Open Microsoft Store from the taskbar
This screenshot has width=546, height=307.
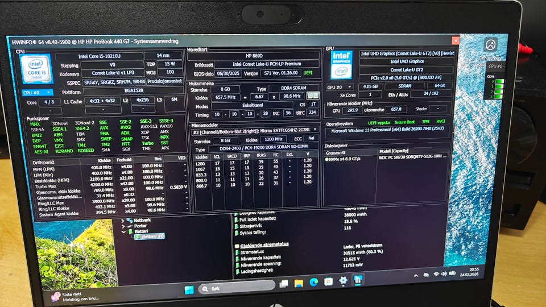tap(328, 281)
